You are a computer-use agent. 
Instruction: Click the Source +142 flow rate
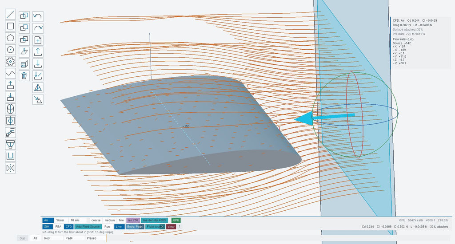pyautogui.click(x=402, y=43)
